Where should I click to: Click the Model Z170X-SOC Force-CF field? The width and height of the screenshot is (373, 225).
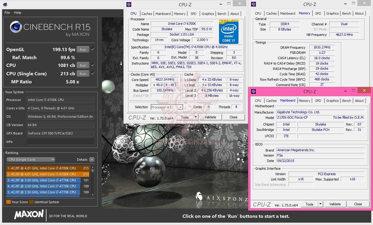[304, 117]
